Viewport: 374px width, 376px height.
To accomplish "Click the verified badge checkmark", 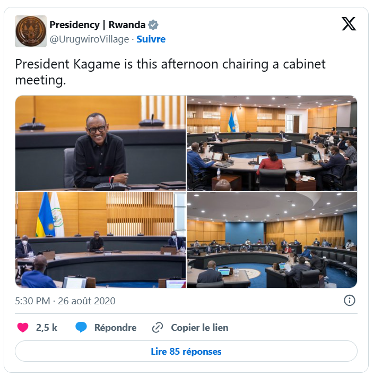I will 153,25.
